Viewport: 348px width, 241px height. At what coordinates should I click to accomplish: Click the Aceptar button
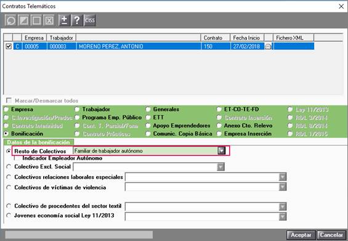301,235
